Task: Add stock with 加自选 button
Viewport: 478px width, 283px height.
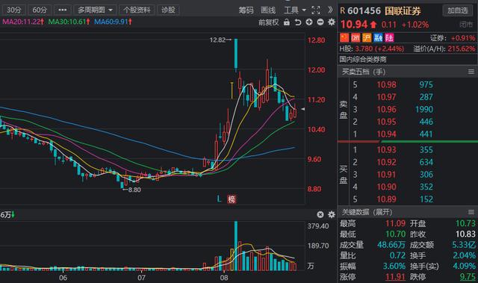Action: point(457,10)
